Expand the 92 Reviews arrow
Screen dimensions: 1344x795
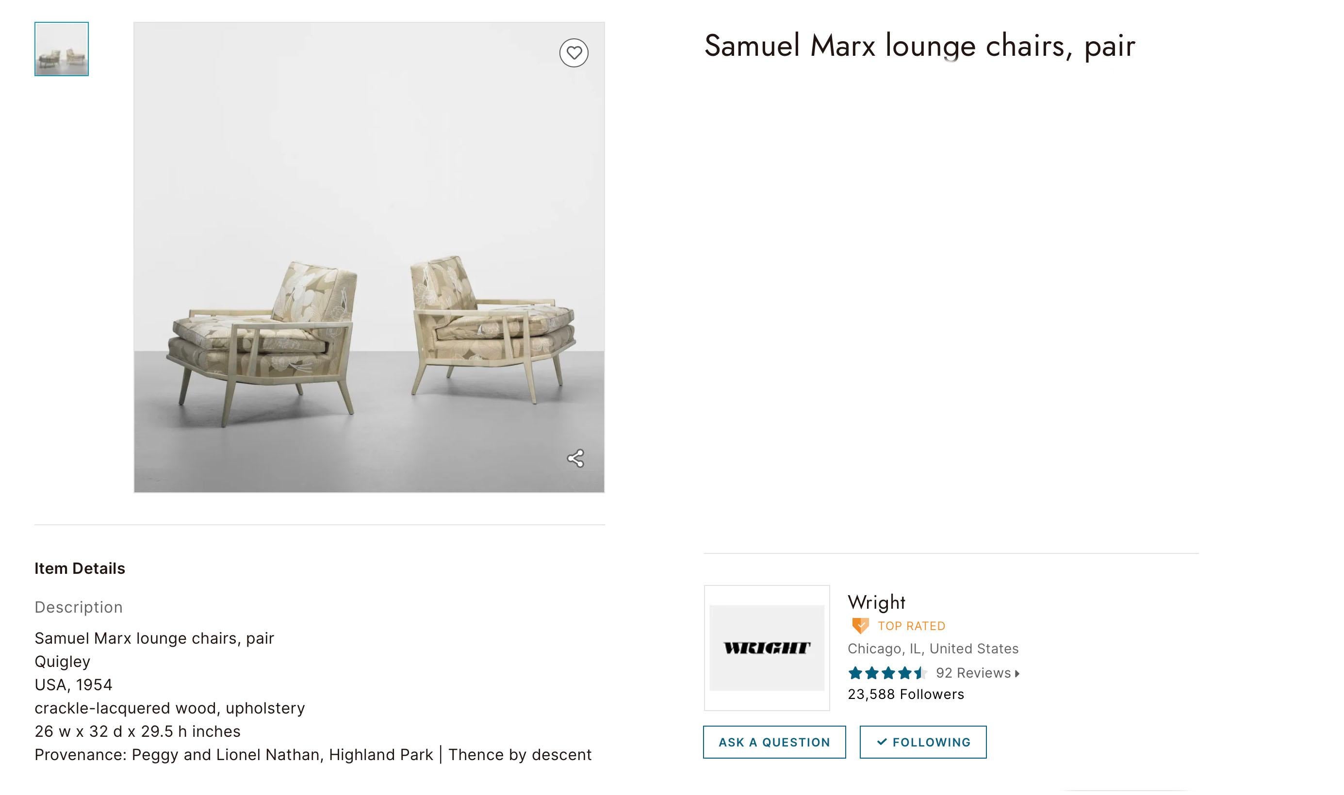[x=1017, y=674]
